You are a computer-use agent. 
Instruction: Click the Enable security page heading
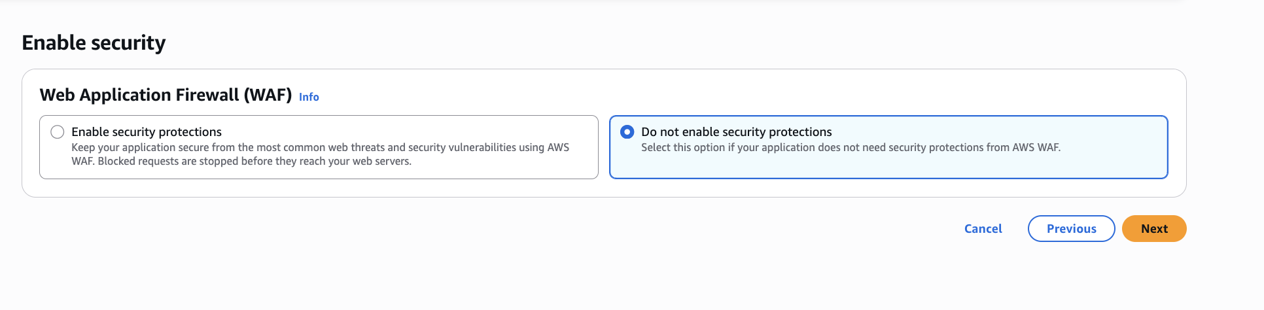94,43
